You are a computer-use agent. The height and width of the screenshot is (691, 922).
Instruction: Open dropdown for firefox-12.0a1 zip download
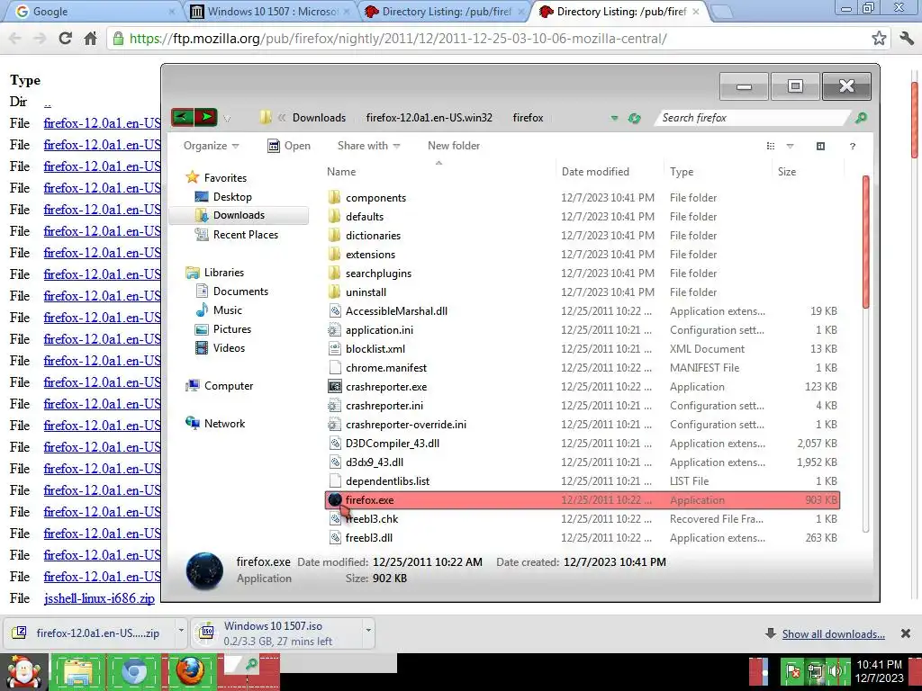pos(181,631)
